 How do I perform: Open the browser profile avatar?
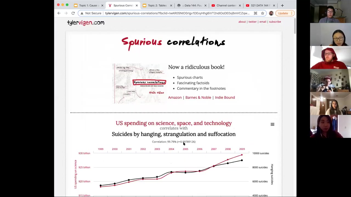tap(271, 13)
